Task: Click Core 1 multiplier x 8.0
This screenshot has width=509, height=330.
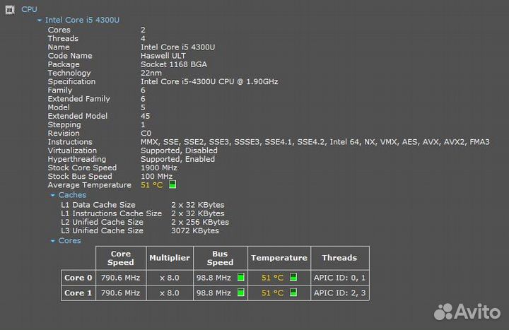Action: [x=170, y=293]
